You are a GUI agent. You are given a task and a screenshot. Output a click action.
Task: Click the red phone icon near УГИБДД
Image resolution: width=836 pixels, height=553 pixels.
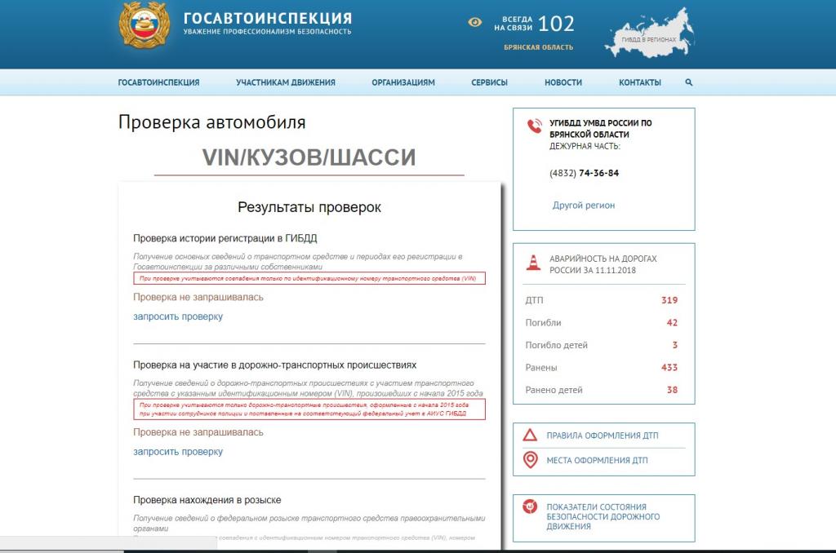tap(534, 126)
